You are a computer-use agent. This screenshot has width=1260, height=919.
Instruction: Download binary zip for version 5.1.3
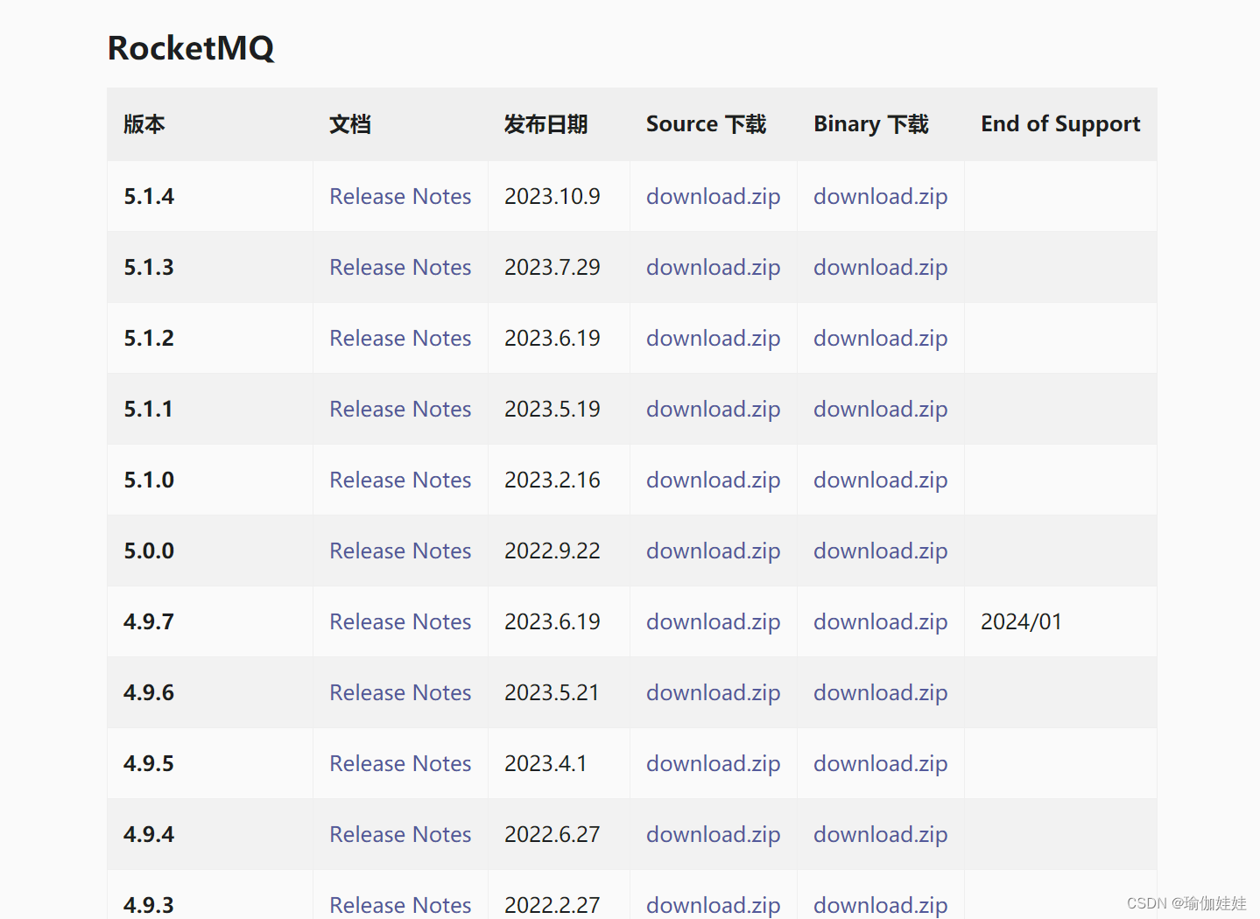tap(880, 267)
